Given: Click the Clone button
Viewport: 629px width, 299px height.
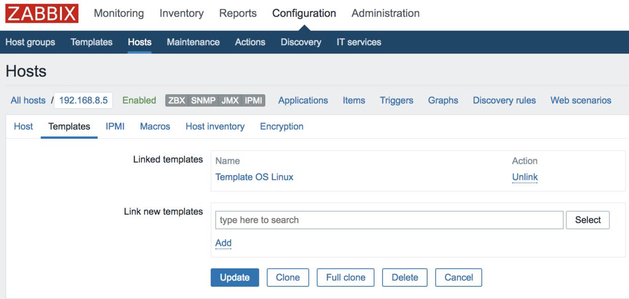Looking at the screenshot, I should (288, 277).
